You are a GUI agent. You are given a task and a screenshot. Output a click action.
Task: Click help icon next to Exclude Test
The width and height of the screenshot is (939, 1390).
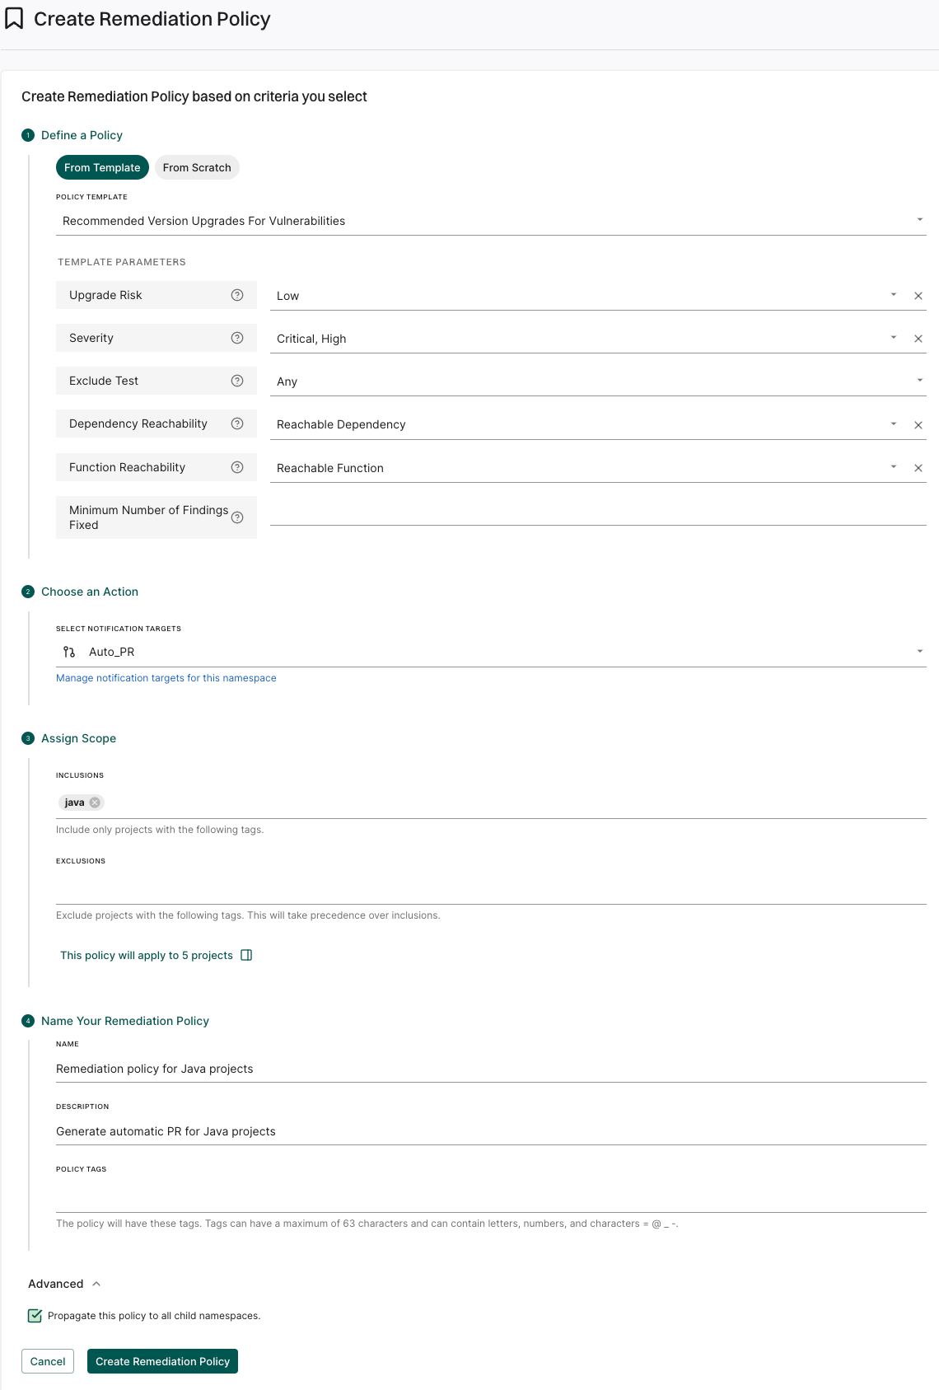[x=237, y=381]
